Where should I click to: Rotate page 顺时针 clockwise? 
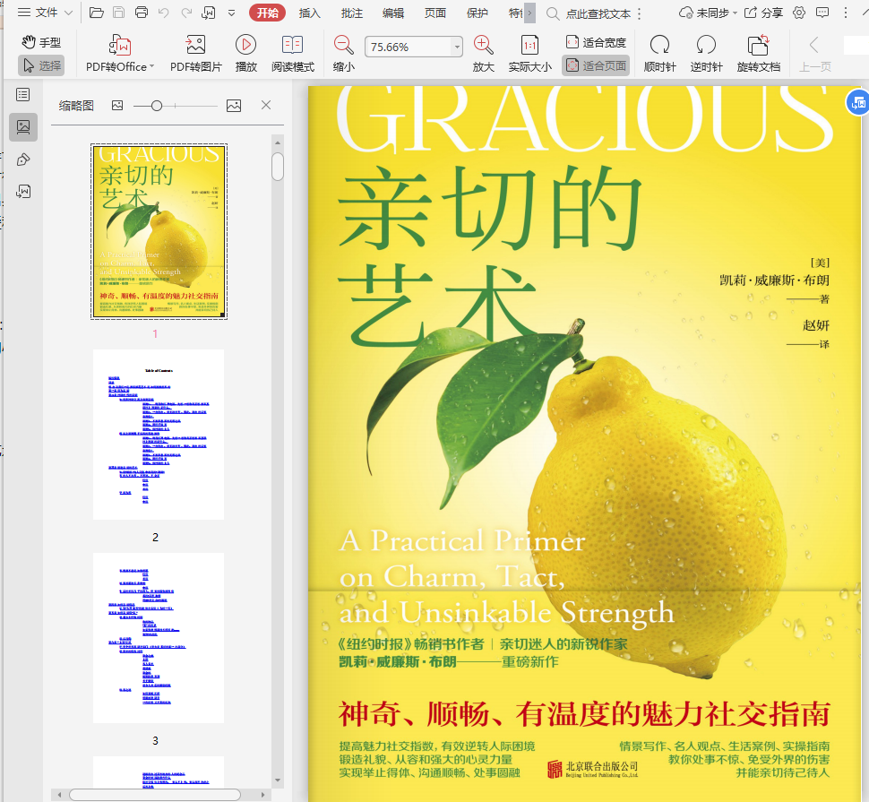659,53
